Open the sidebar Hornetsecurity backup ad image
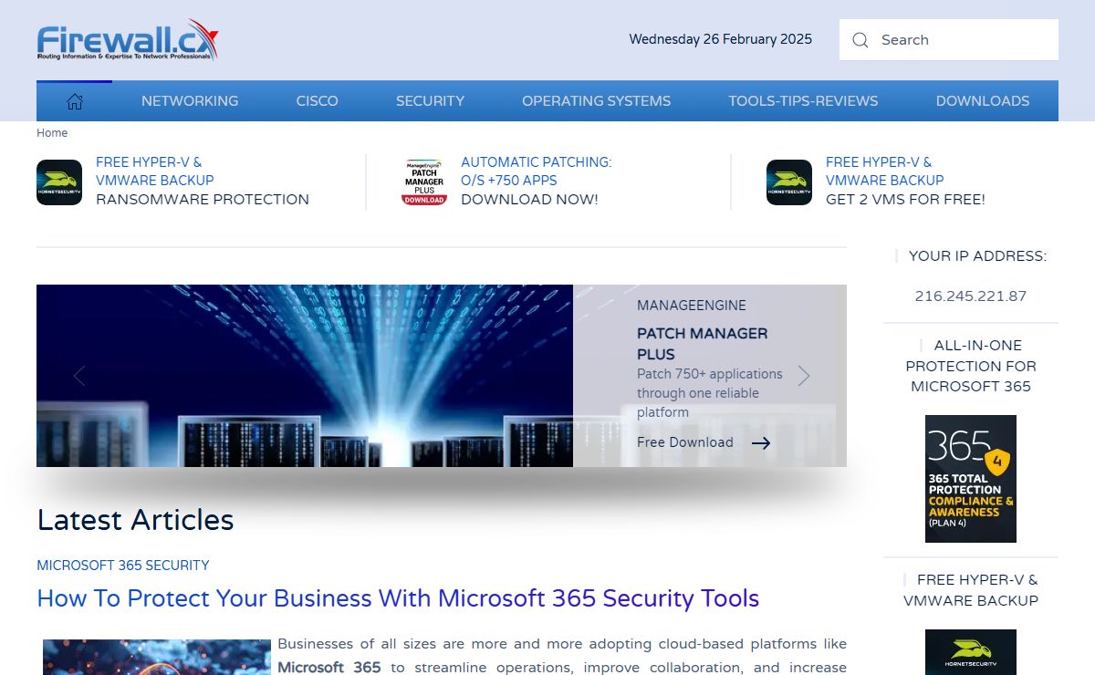 (x=971, y=652)
